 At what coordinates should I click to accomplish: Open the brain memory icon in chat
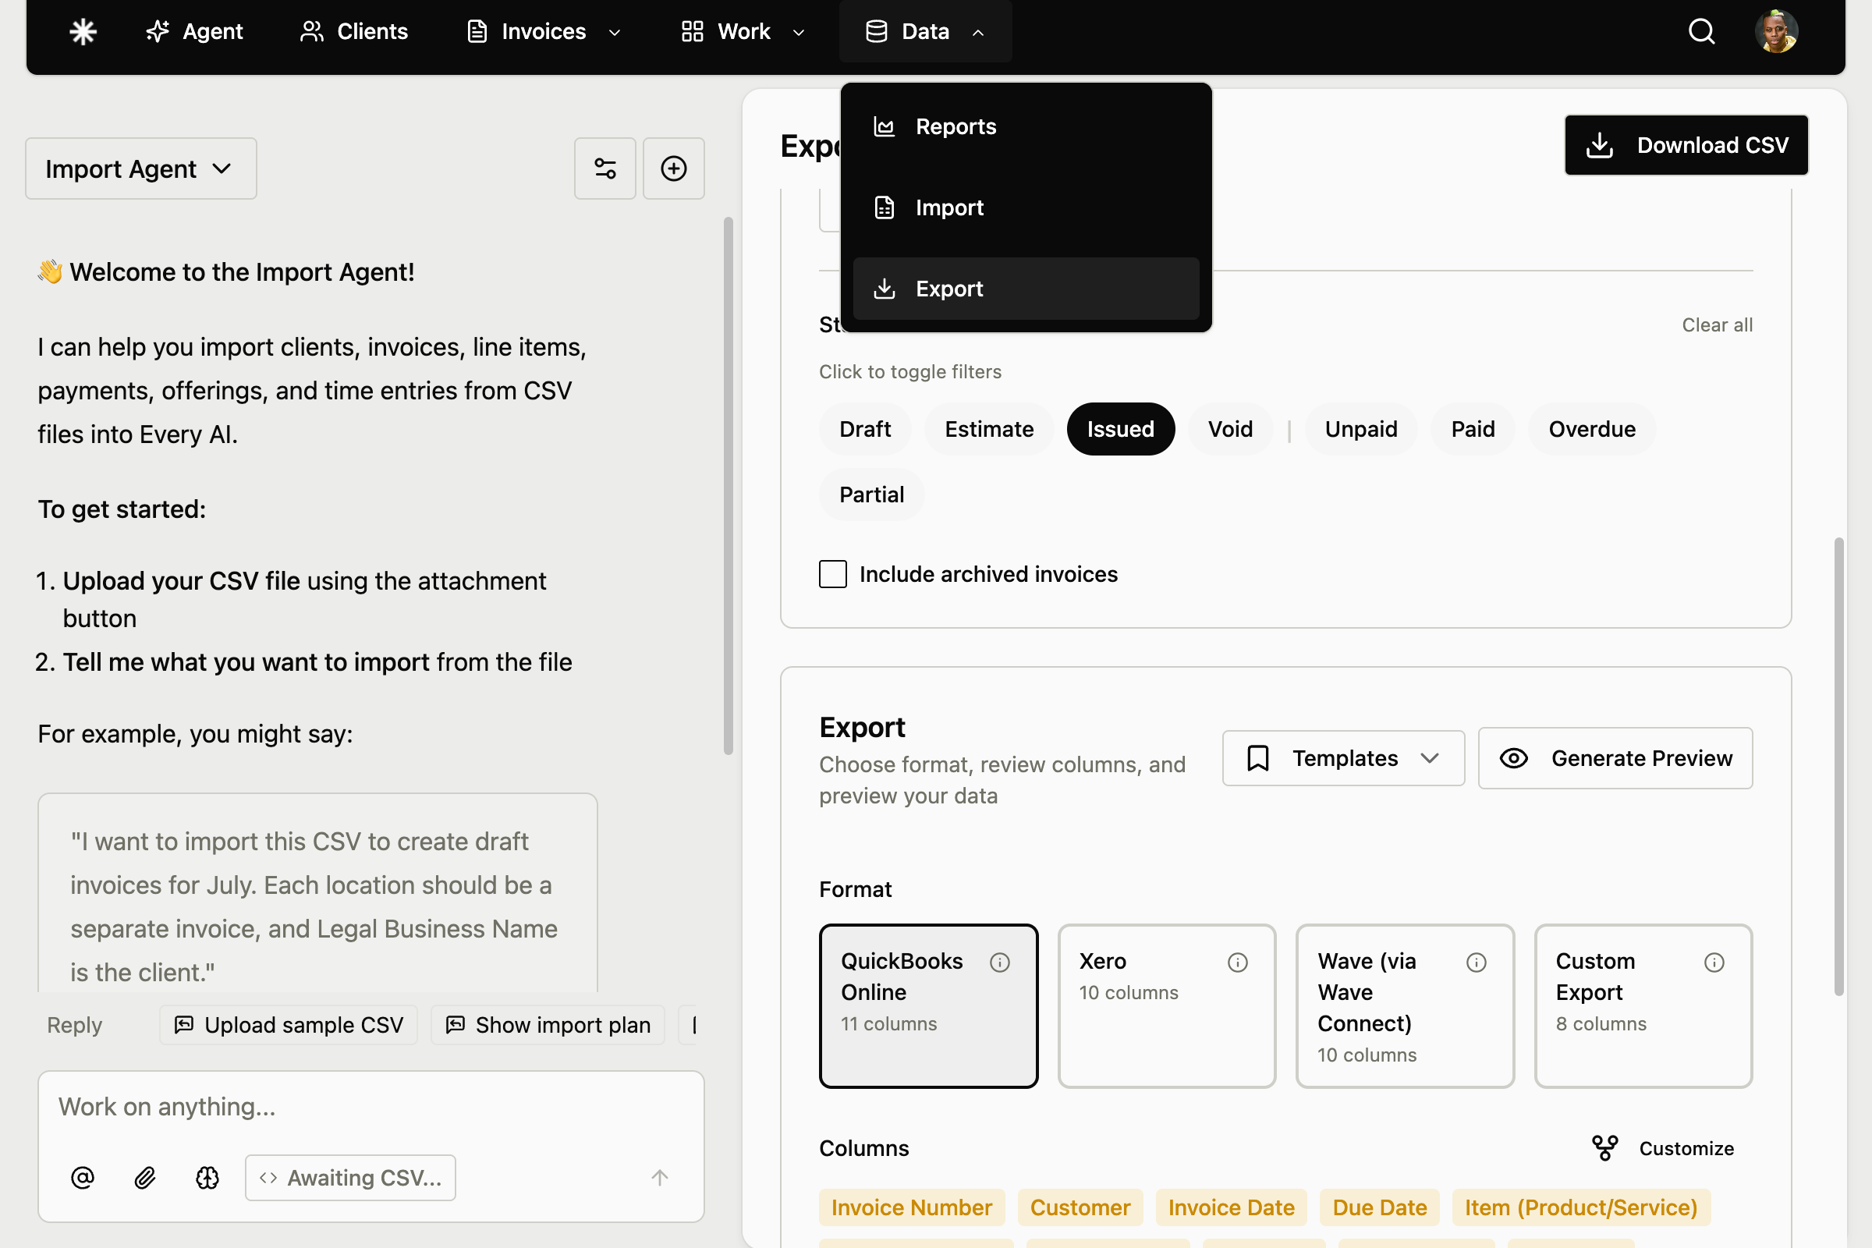coord(206,1178)
